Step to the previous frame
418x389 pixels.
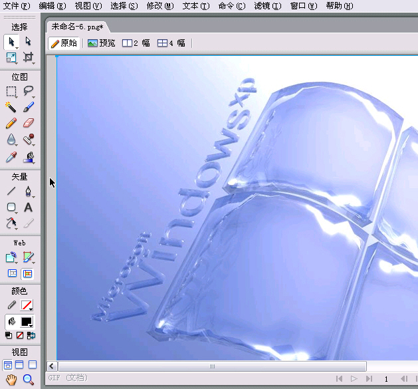pos(404,378)
